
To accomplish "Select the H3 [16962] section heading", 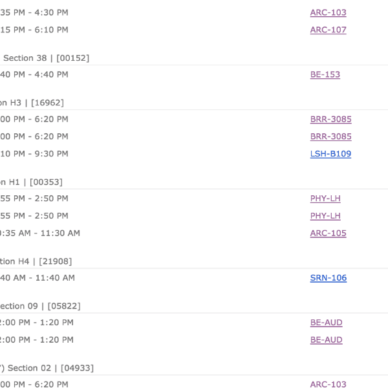I will (32, 103).
